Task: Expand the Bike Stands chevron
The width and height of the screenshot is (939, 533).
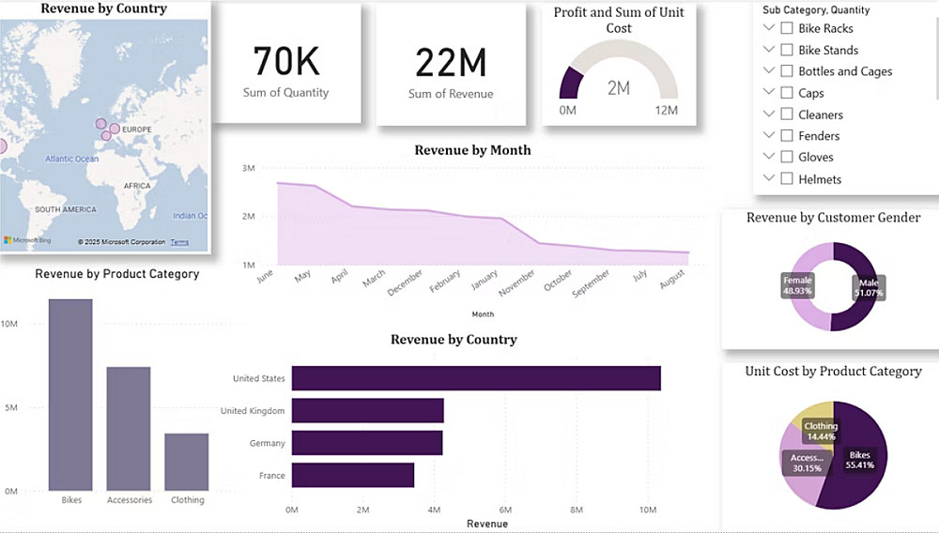Action: [x=770, y=49]
